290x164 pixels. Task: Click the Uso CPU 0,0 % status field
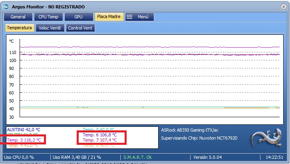tap(19, 157)
